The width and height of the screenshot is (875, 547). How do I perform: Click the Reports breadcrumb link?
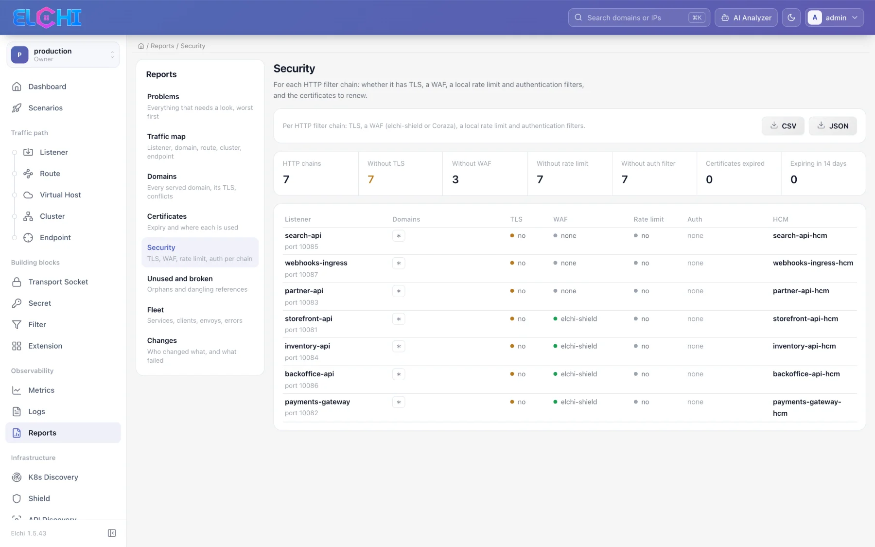[162, 46]
